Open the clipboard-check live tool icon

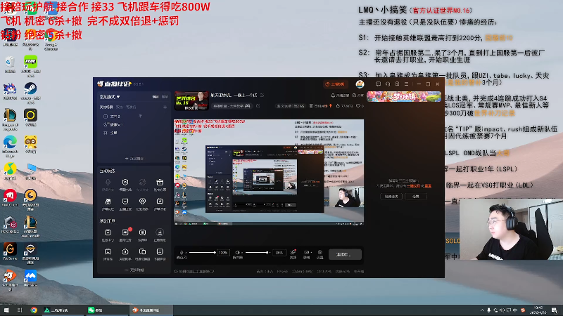click(x=108, y=232)
